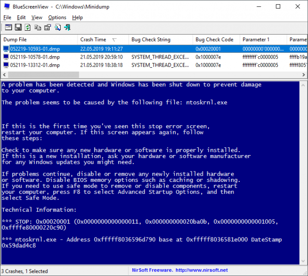
Task: Open the nirsoft.net link in status bar
Action: tap(202, 270)
